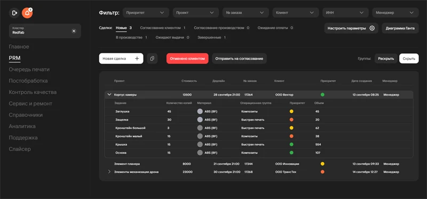427x199 pixels.
Task: Click the plus icon in Новая сделка
Action: point(137,59)
